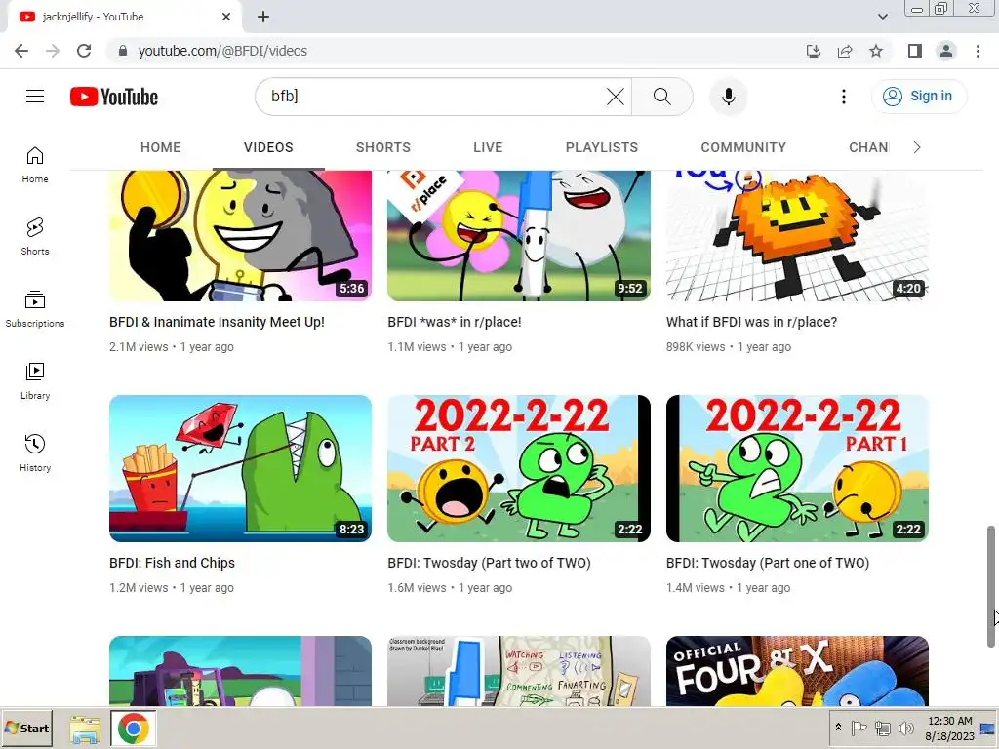Viewport: 999px width, 749px height.
Task: Open File Explorer from taskbar
Action: [x=85, y=729]
